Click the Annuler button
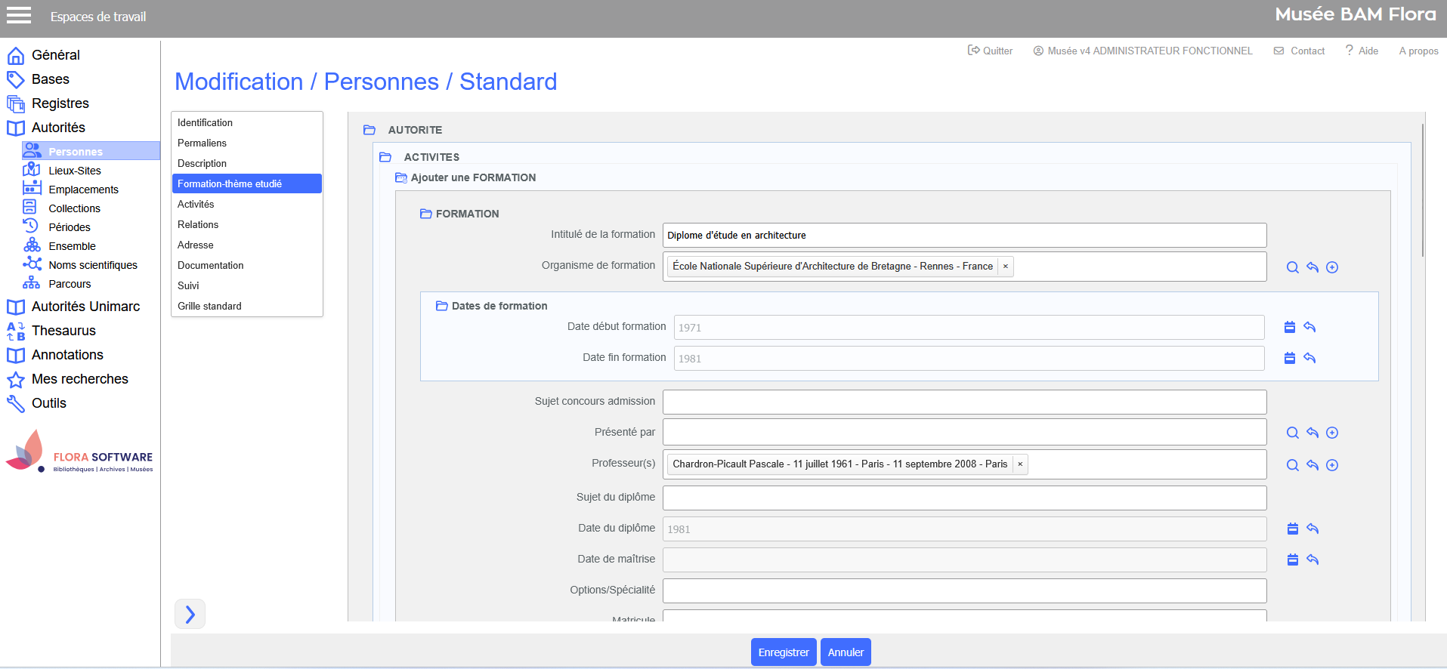The width and height of the screenshot is (1447, 669). (x=845, y=652)
